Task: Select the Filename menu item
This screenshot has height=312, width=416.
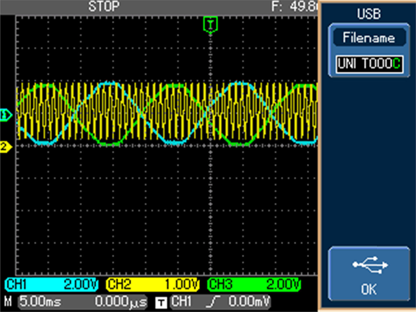Action: coord(369,38)
